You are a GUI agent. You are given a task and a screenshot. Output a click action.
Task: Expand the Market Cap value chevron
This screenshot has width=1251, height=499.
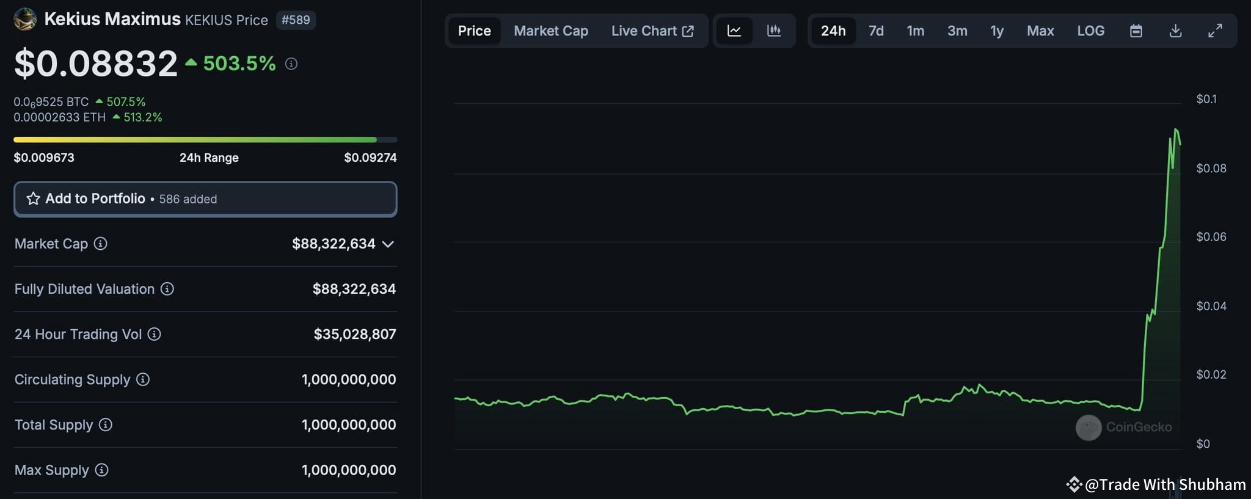tap(388, 244)
